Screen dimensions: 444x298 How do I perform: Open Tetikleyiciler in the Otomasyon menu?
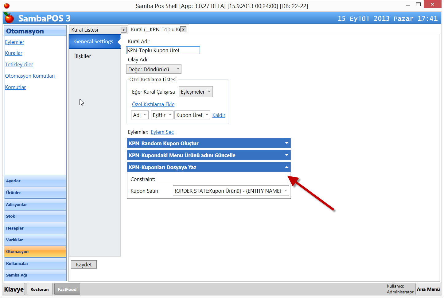[19, 64]
